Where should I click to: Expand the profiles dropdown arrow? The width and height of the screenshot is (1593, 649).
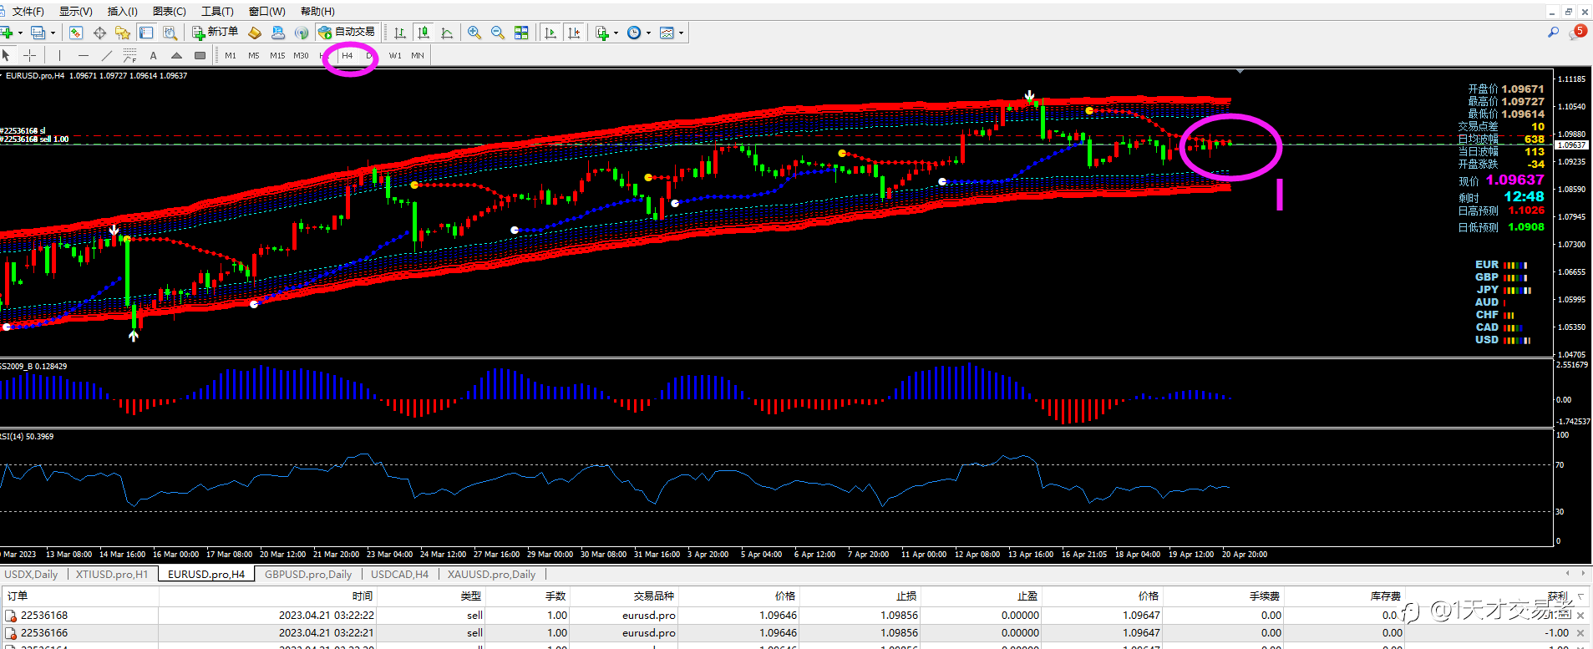click(53, 33)
